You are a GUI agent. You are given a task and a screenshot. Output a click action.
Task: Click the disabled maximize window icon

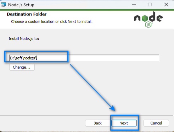coord(150,5)
